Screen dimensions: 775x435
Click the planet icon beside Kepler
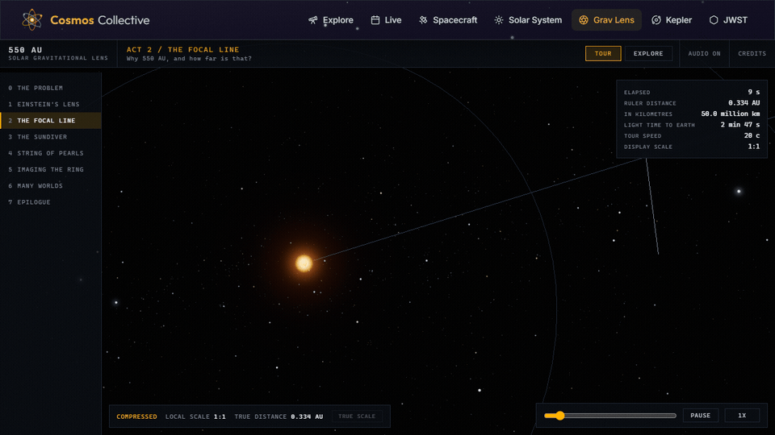[656, 20]
